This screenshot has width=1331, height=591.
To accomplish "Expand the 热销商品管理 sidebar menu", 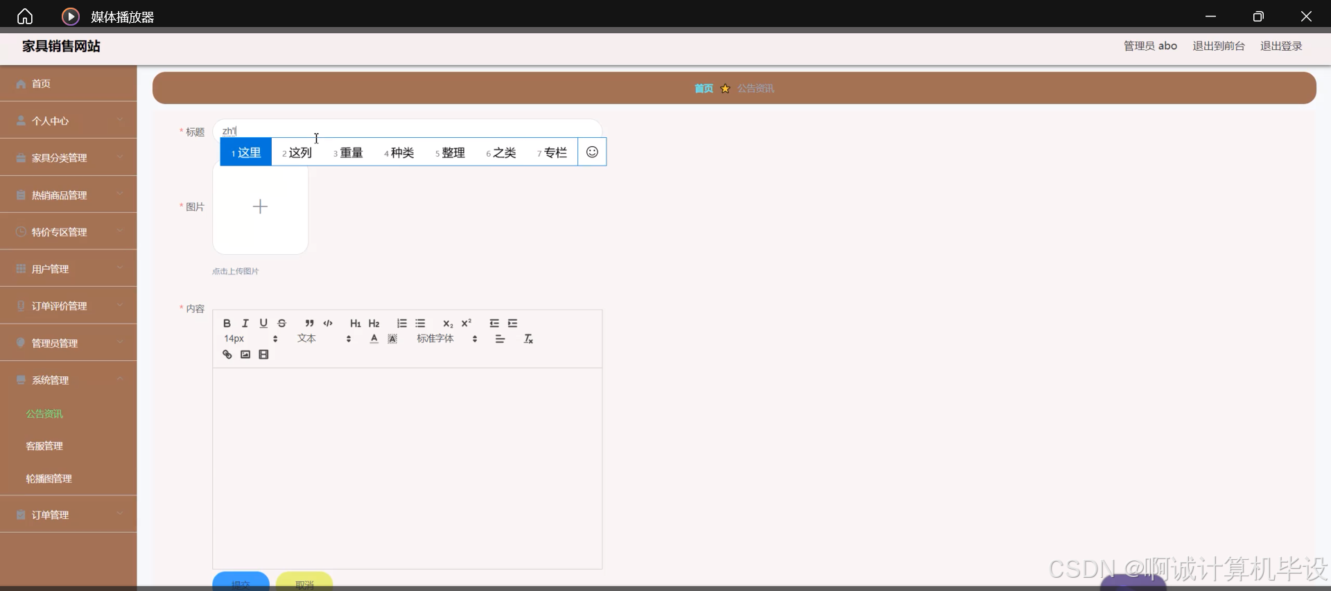I will (68, 195).
